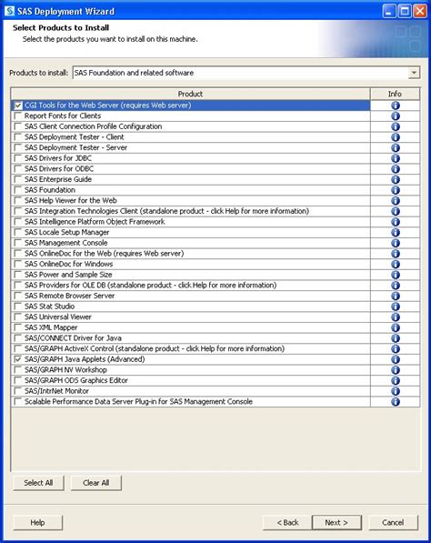Screen dimensions: 431x543
Task: Cancel the deployment wizard
Action: (x=393, y=523)
